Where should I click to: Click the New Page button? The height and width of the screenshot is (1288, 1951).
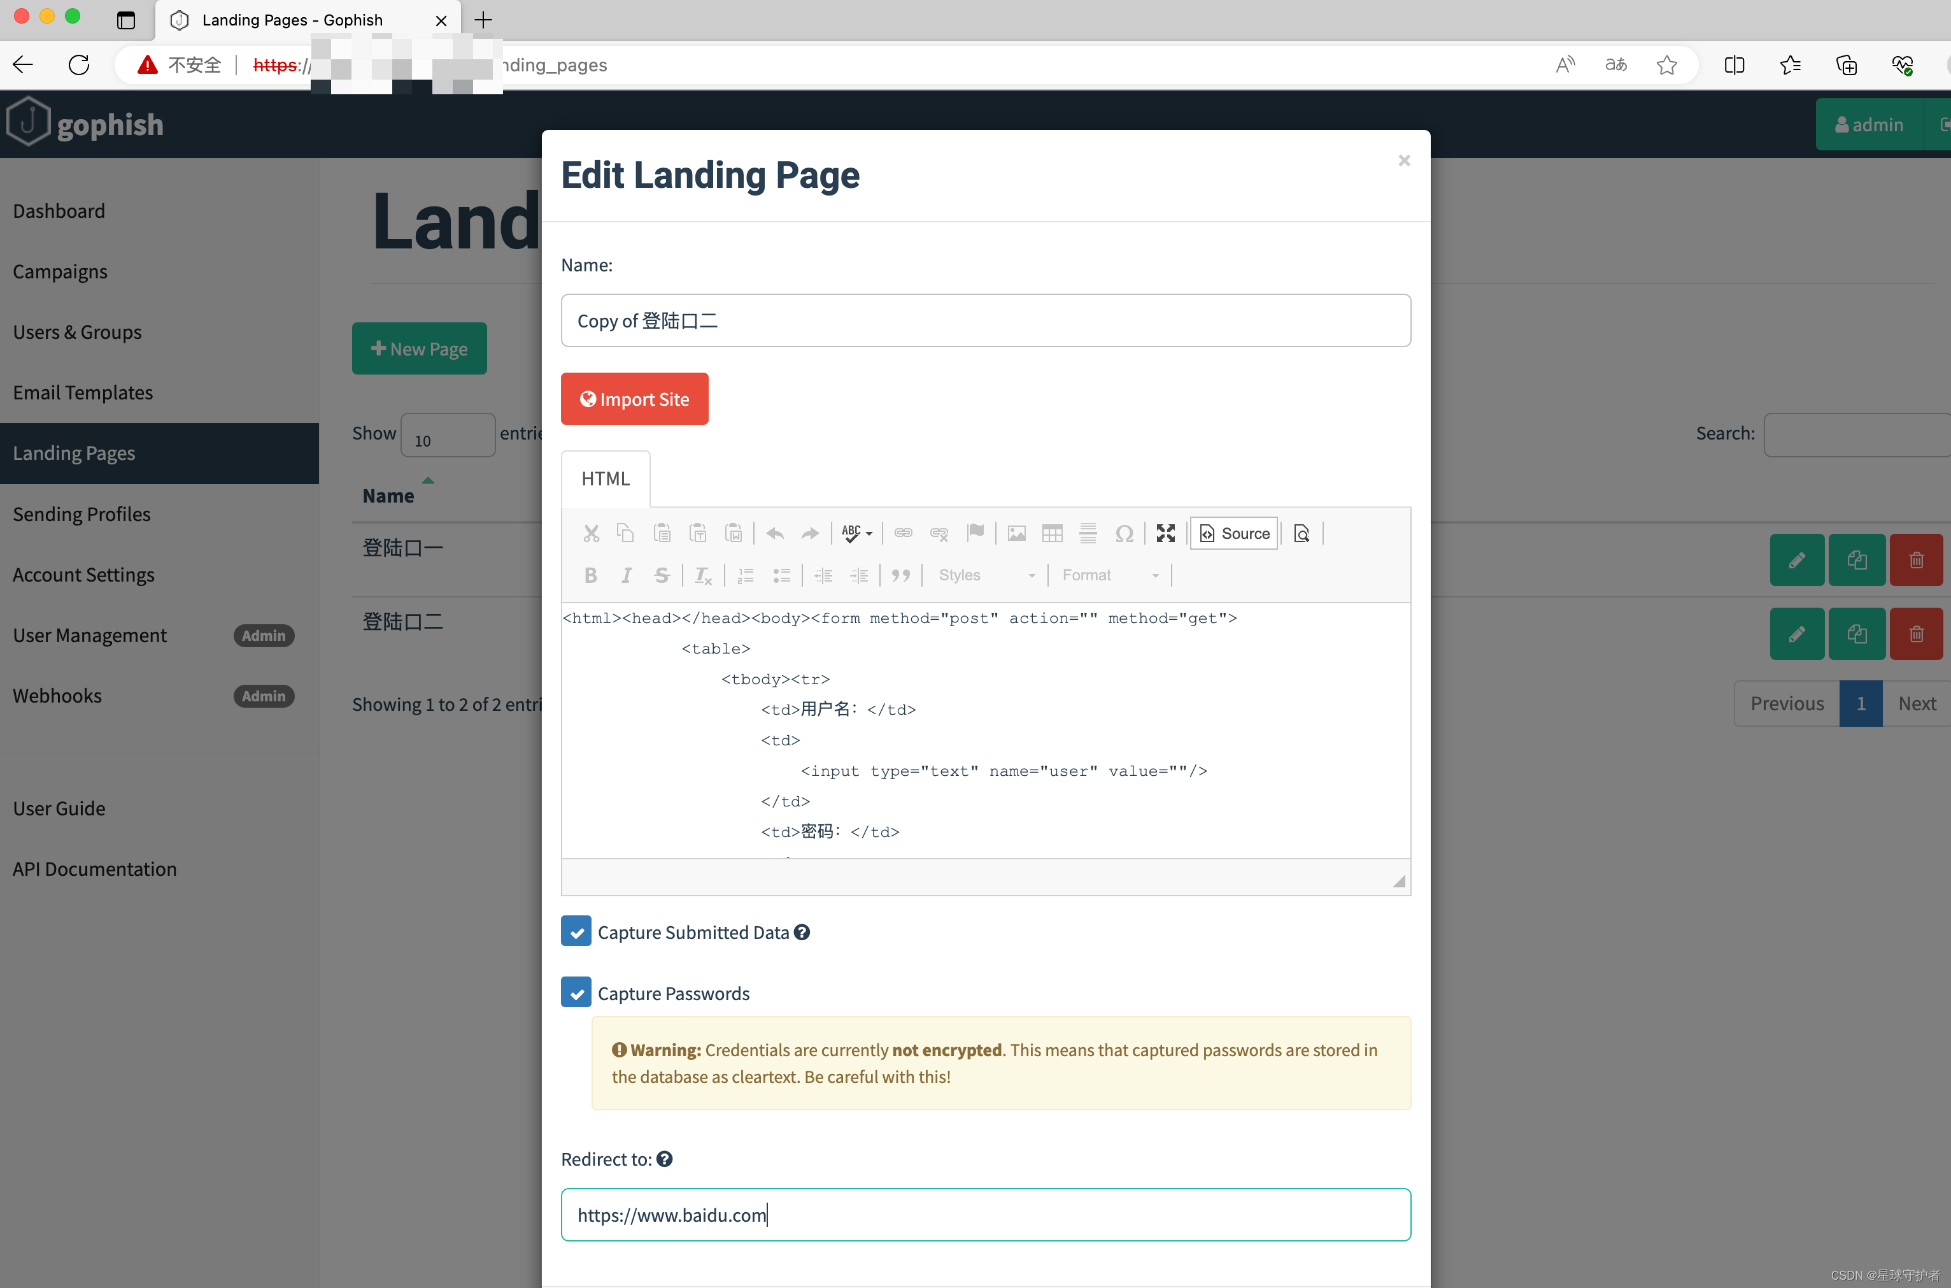point(420,348)
